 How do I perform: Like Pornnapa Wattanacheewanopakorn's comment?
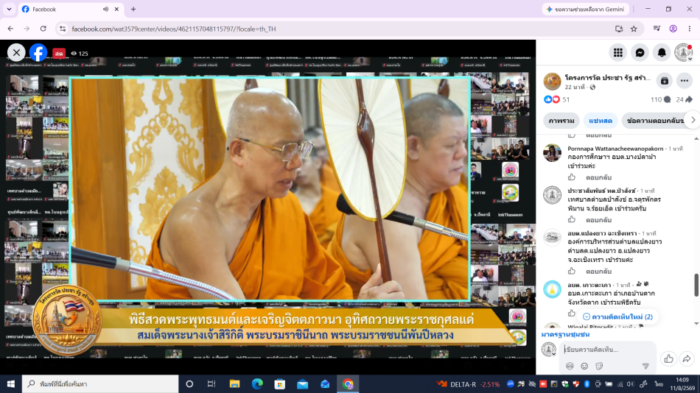tap(572, 177)
